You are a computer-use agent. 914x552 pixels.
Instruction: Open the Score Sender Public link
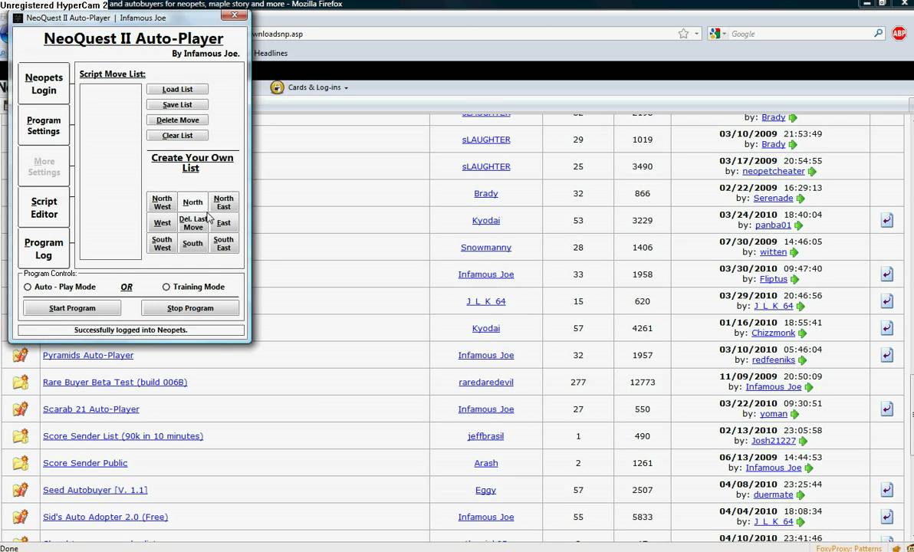(x=85, y=463)
